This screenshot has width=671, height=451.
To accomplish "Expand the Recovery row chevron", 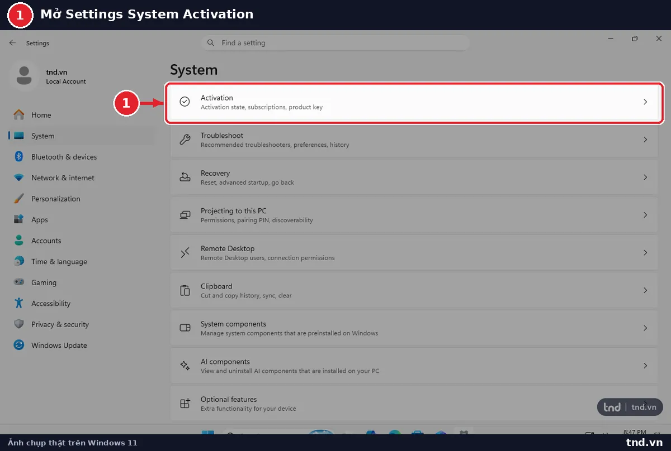I will 645,177.
